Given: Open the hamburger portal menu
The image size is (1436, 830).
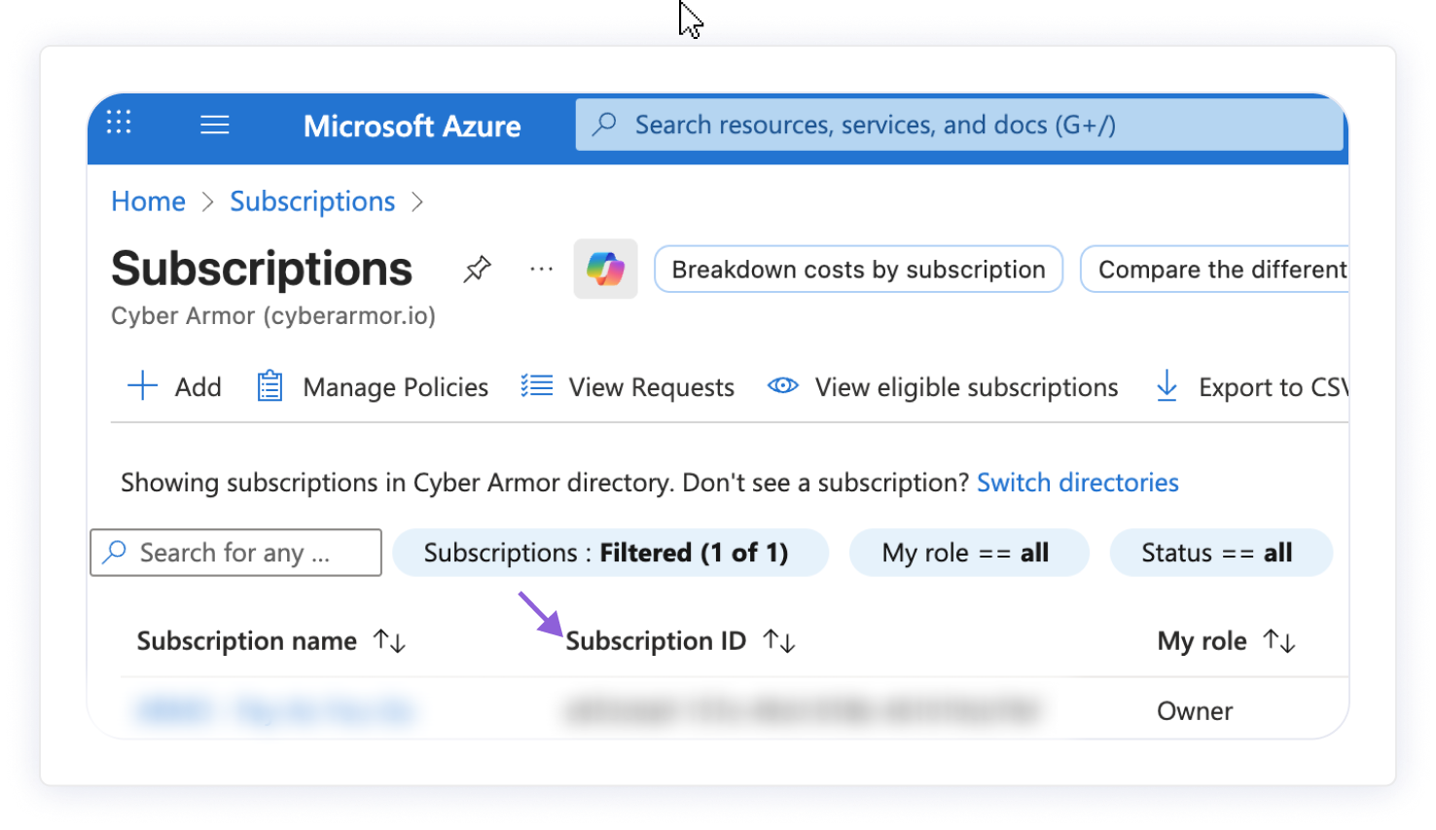Looking at the screenshot, I should tap(214, 125).
